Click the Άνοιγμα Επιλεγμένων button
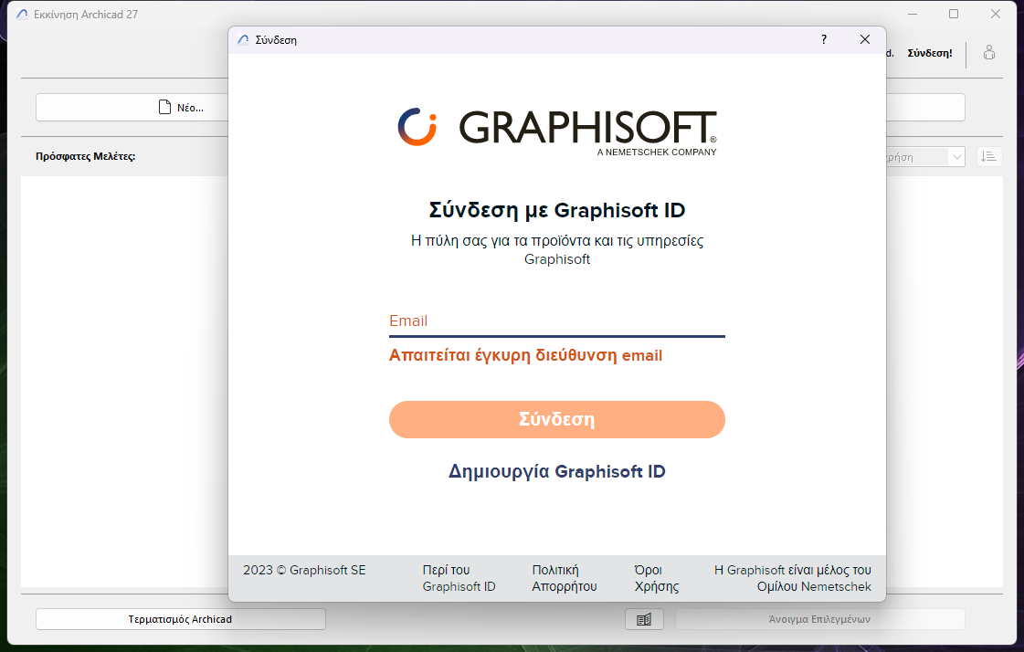This screenshot has width=1024, height=652. 819,619
